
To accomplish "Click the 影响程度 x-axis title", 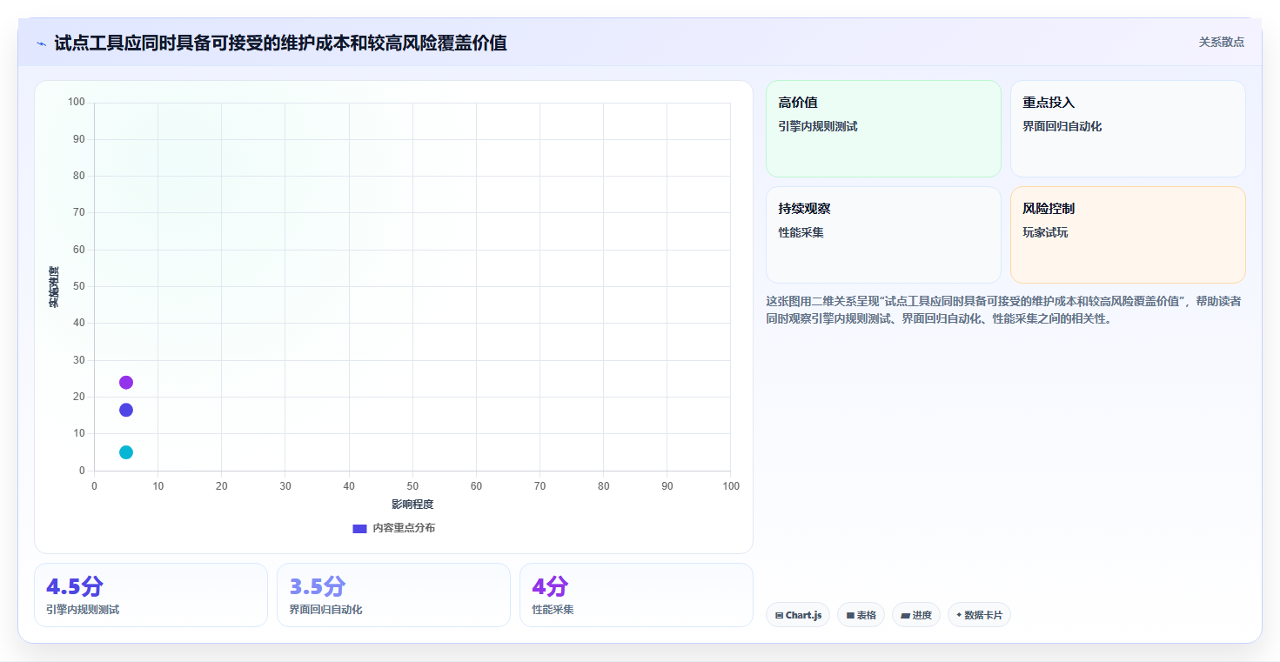I will tap(412, 504).
